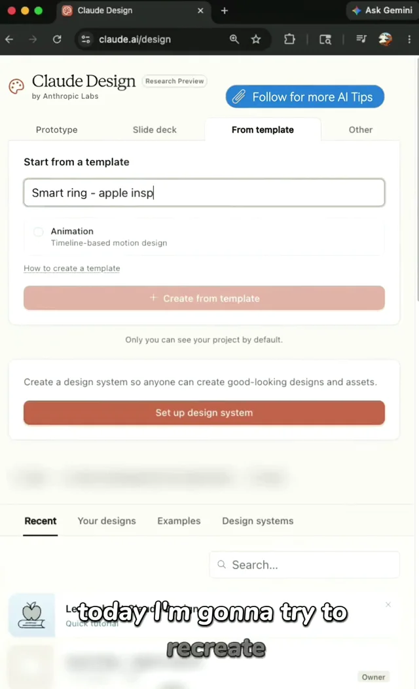The width and height of the screenshot is (419, 689).
Task: Open the Chrome three-dot menu
Action: [x=409, y=39]
